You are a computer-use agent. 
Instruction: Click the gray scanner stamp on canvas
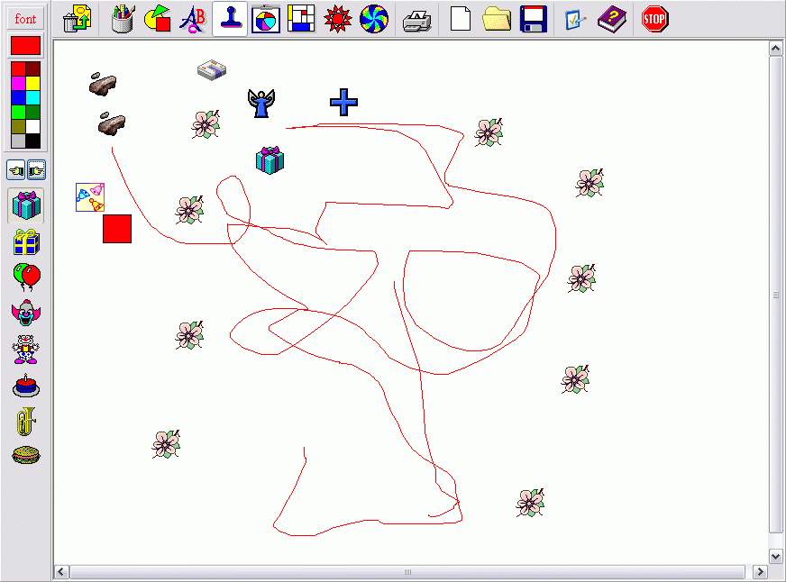[212, 70]
